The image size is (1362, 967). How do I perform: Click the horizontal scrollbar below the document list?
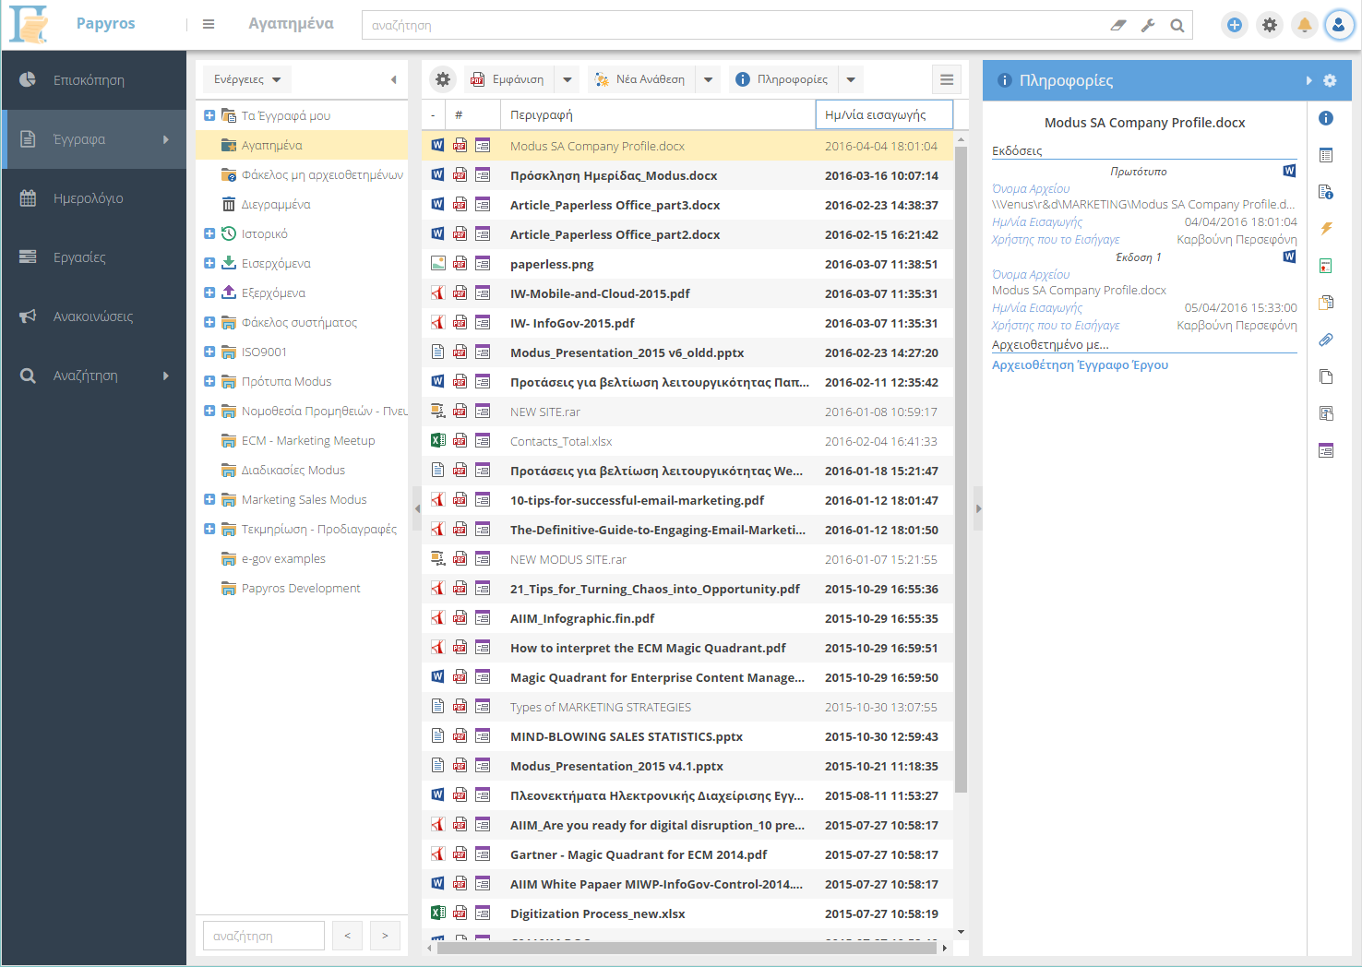[x=687, y=948]
